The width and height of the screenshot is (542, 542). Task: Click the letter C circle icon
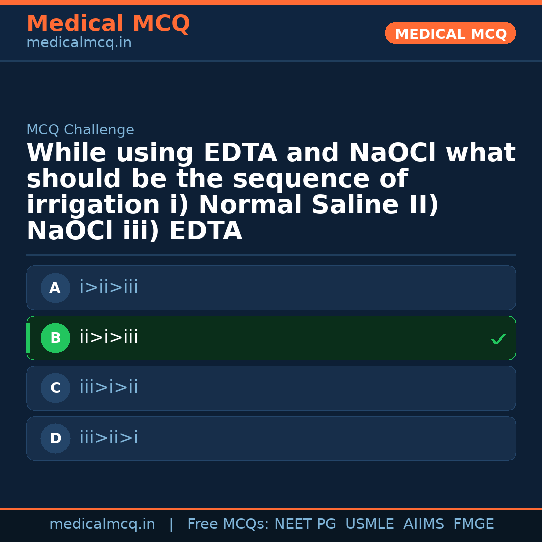pyautogui.click(x=55, y=388)
